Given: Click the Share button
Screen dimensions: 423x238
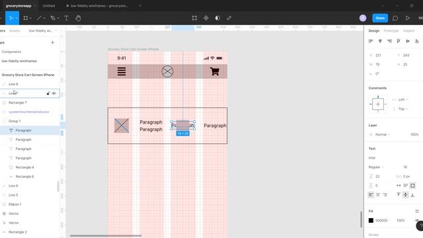Looking at the screenshot, I should coord(380,18).
